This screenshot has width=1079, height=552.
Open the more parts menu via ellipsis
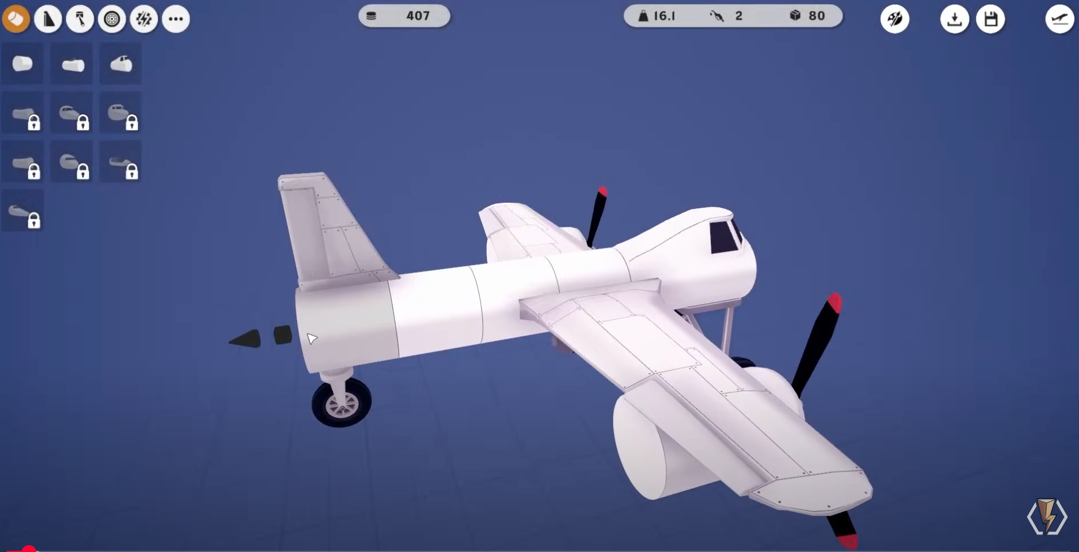click(x=176, y=19)
